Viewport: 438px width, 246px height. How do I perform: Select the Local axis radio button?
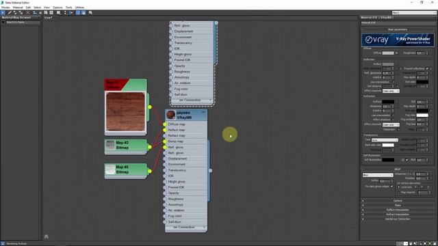398,187
